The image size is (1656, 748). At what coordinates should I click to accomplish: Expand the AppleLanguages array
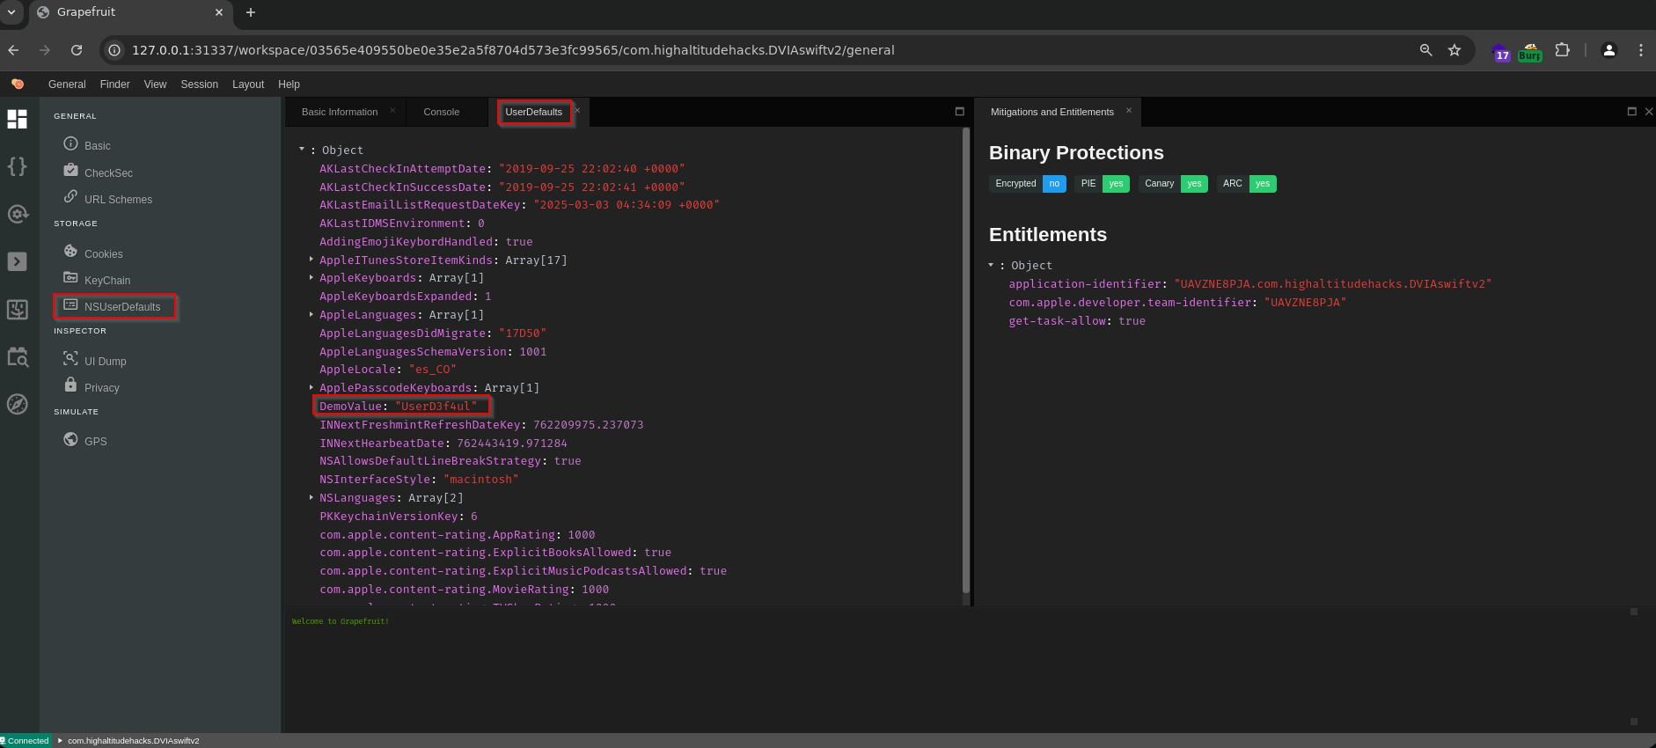311,314
